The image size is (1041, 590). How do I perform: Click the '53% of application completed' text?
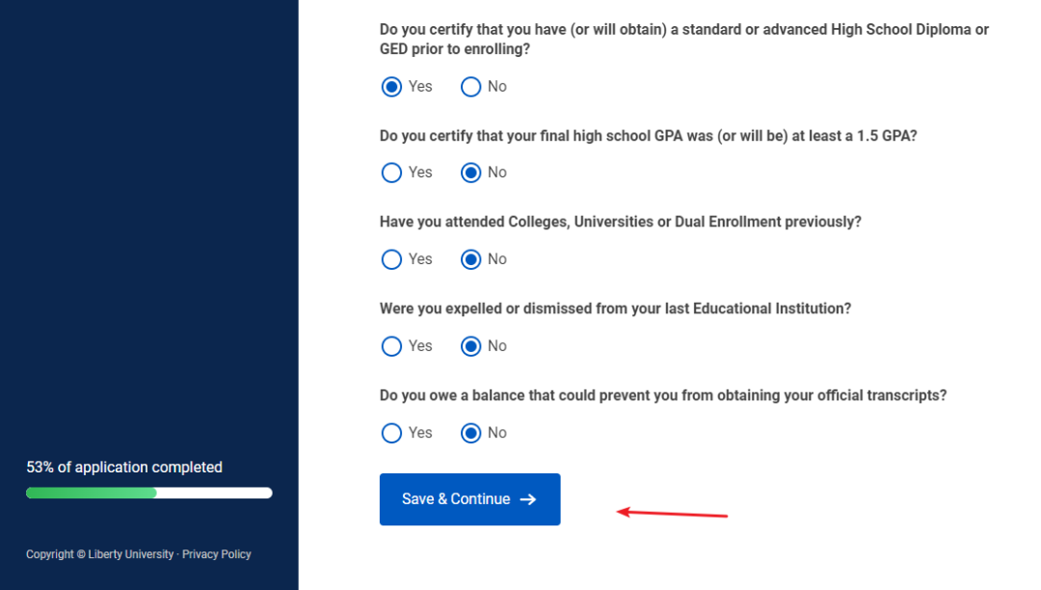click(x=124, y=468)
